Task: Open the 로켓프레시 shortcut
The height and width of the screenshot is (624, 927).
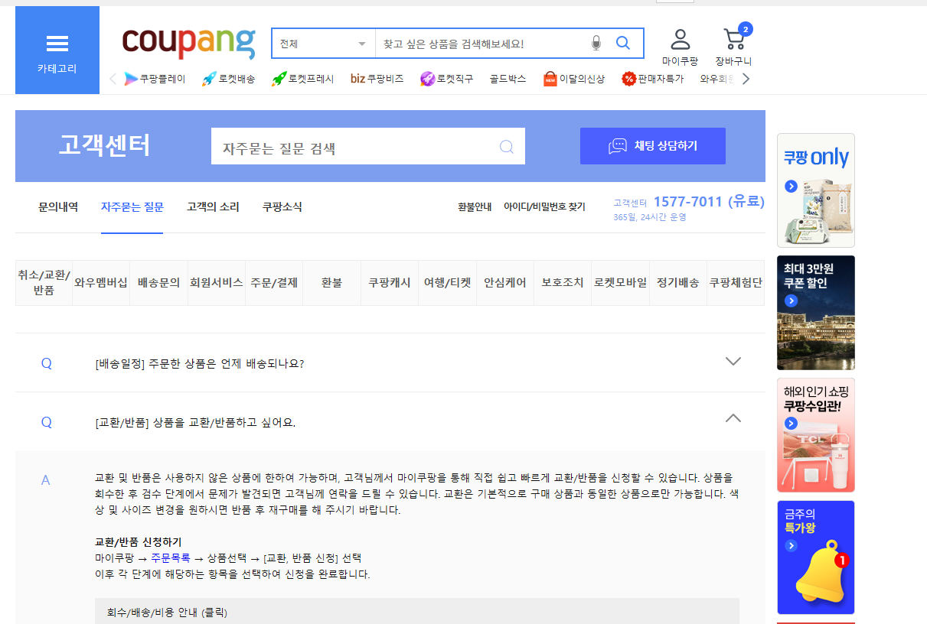Action: pos(303,79)
